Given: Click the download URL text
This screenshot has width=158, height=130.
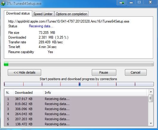Looking at the screenshot, I should pyautogui.click(x=69, y=21).
